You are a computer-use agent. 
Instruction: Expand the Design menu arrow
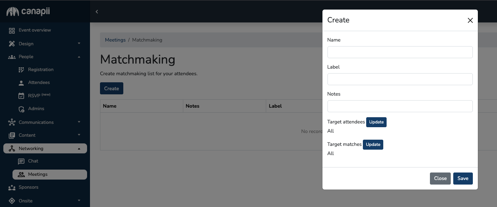point(79,44)
